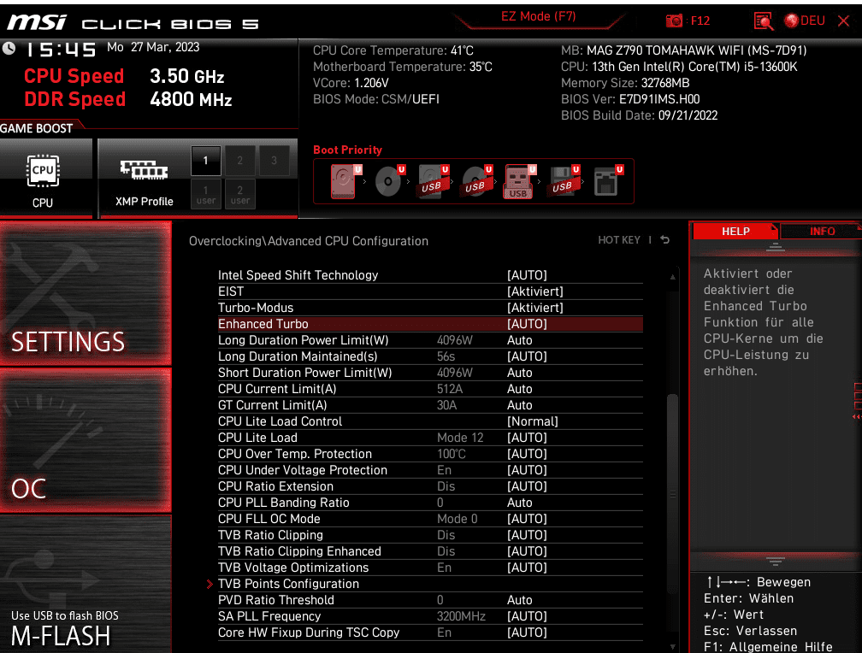Change CPU Under Voltage Protection [AUTO] value
The height and width of the screenshot is (653, 862).
(527, 470)
